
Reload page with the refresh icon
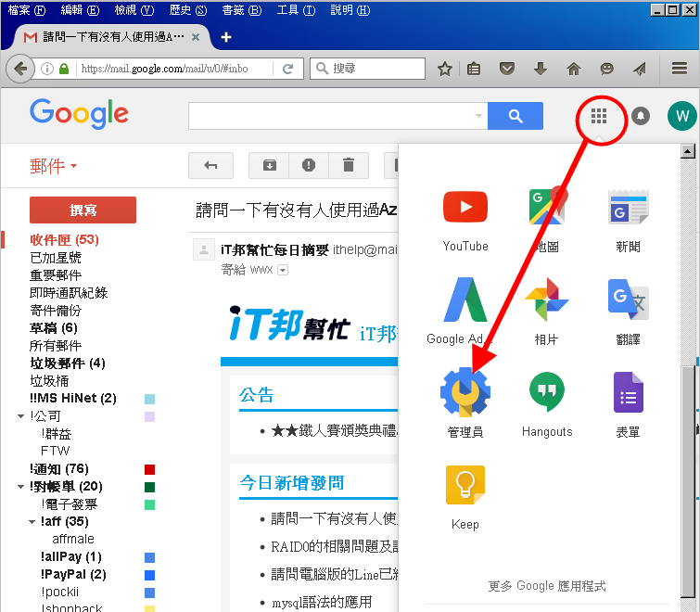pos(288,69)
